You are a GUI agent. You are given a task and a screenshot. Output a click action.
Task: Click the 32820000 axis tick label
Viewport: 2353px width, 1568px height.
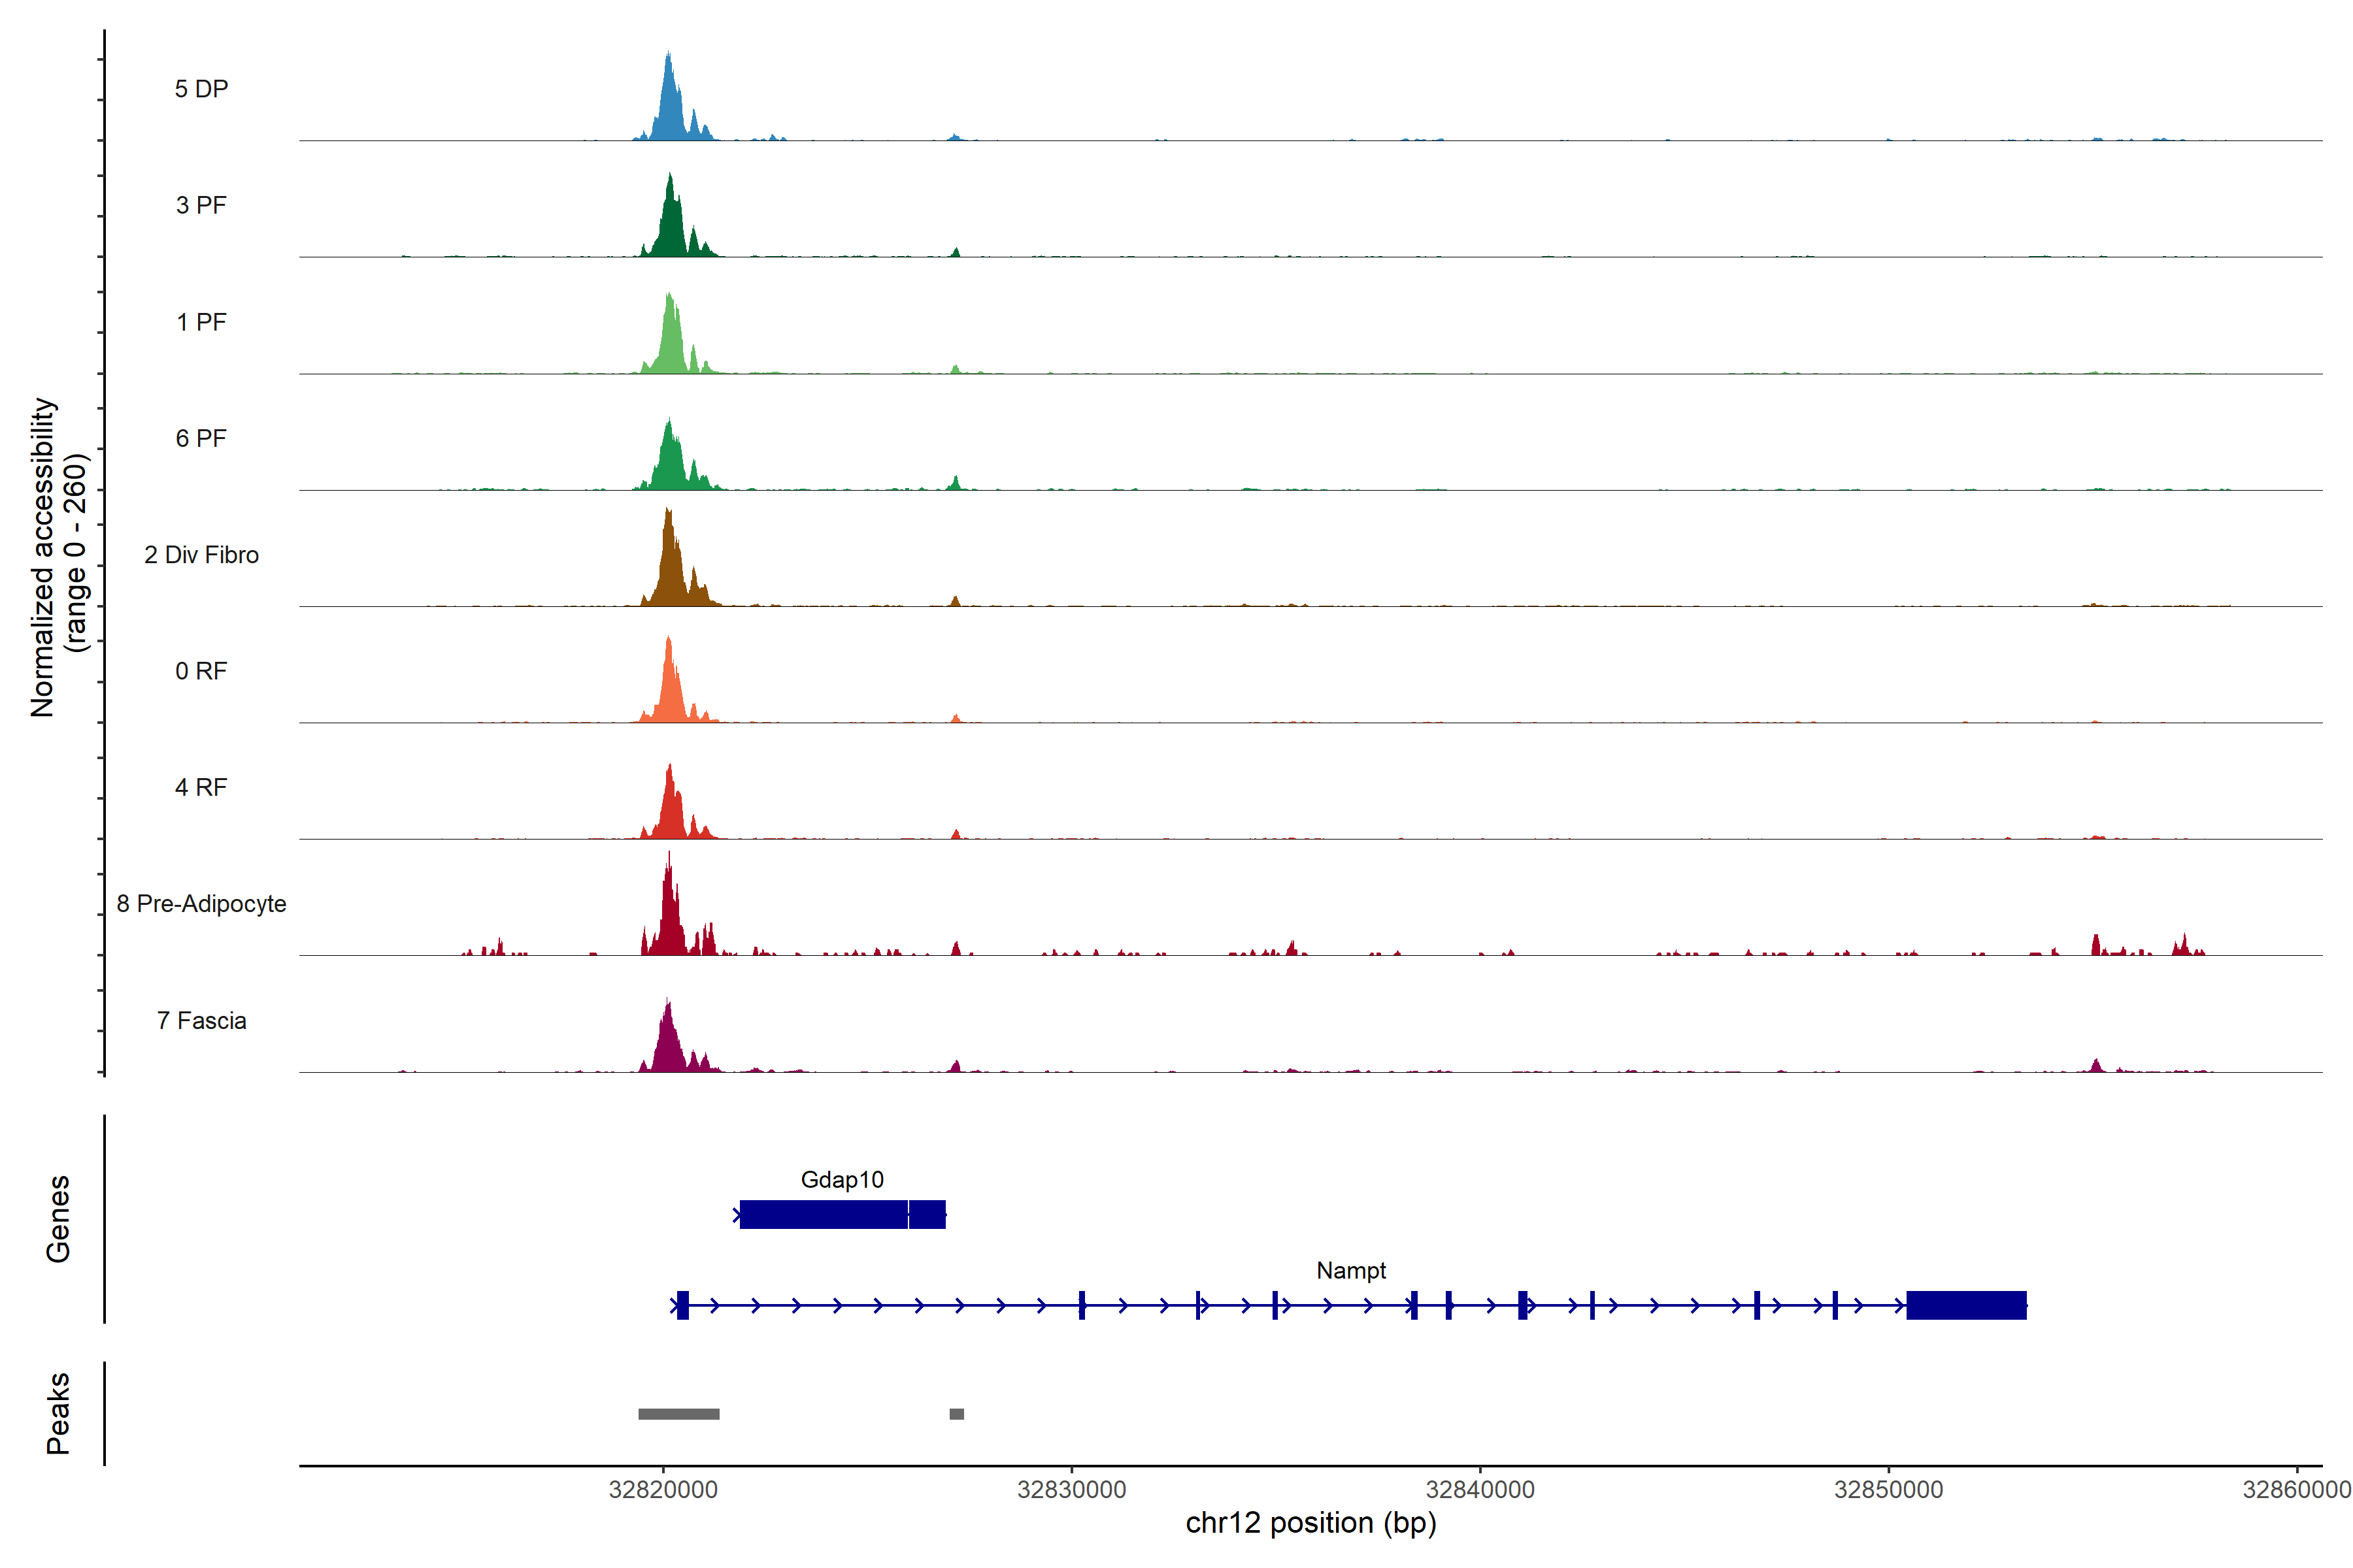click(662, 1489)
